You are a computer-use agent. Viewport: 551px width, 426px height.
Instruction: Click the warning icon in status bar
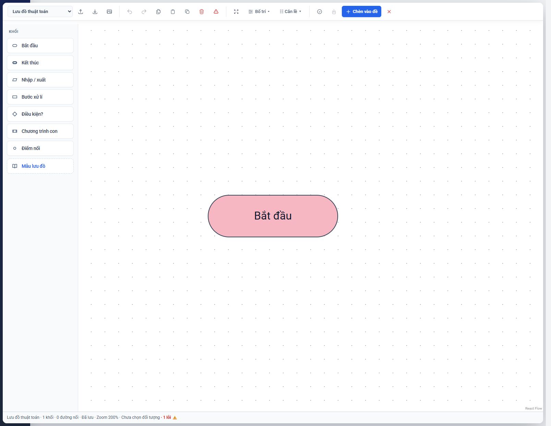point(175,417)
